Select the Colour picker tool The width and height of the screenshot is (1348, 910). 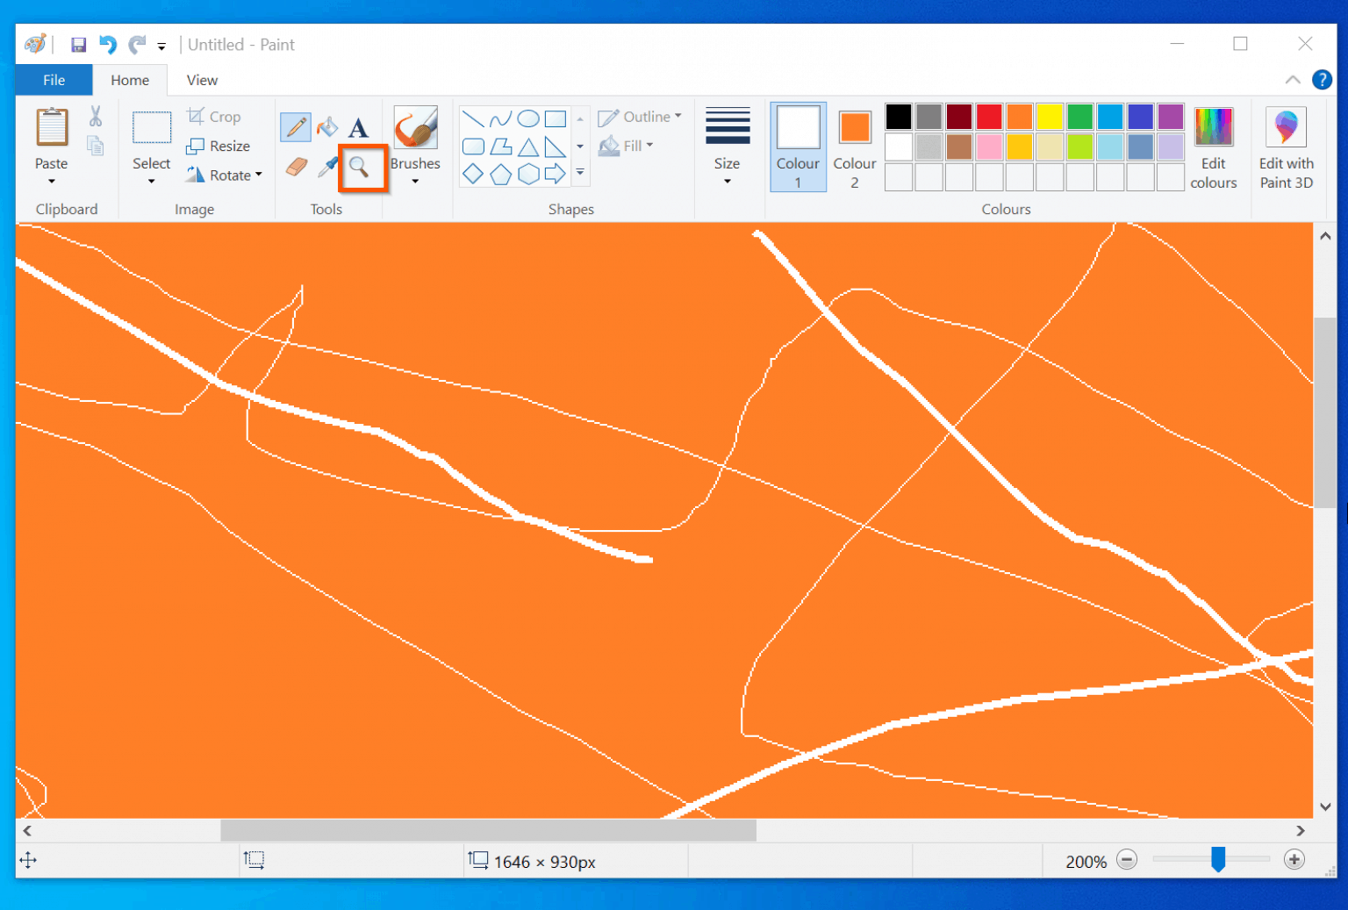click(326, 166)
